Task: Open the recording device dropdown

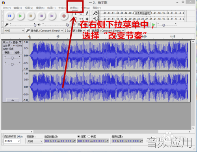Action: pyautogui.click(x=47, y=31)
